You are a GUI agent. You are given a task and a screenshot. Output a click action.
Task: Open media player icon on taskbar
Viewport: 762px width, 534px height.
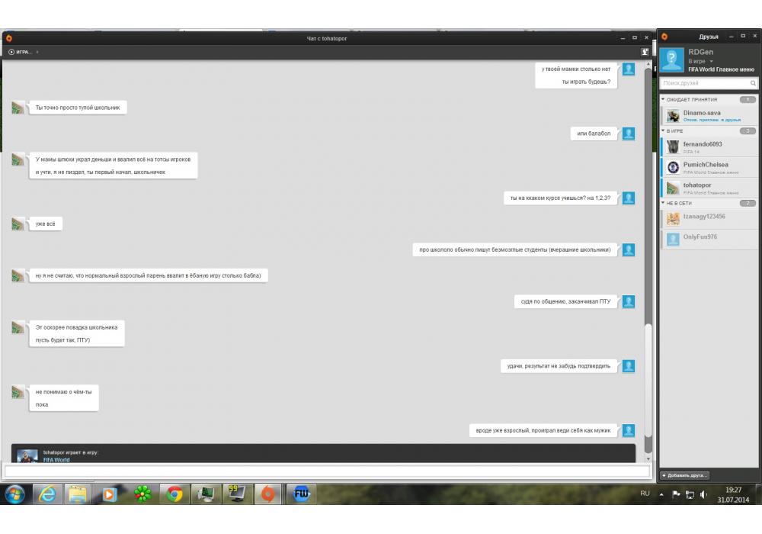(109, 494)
